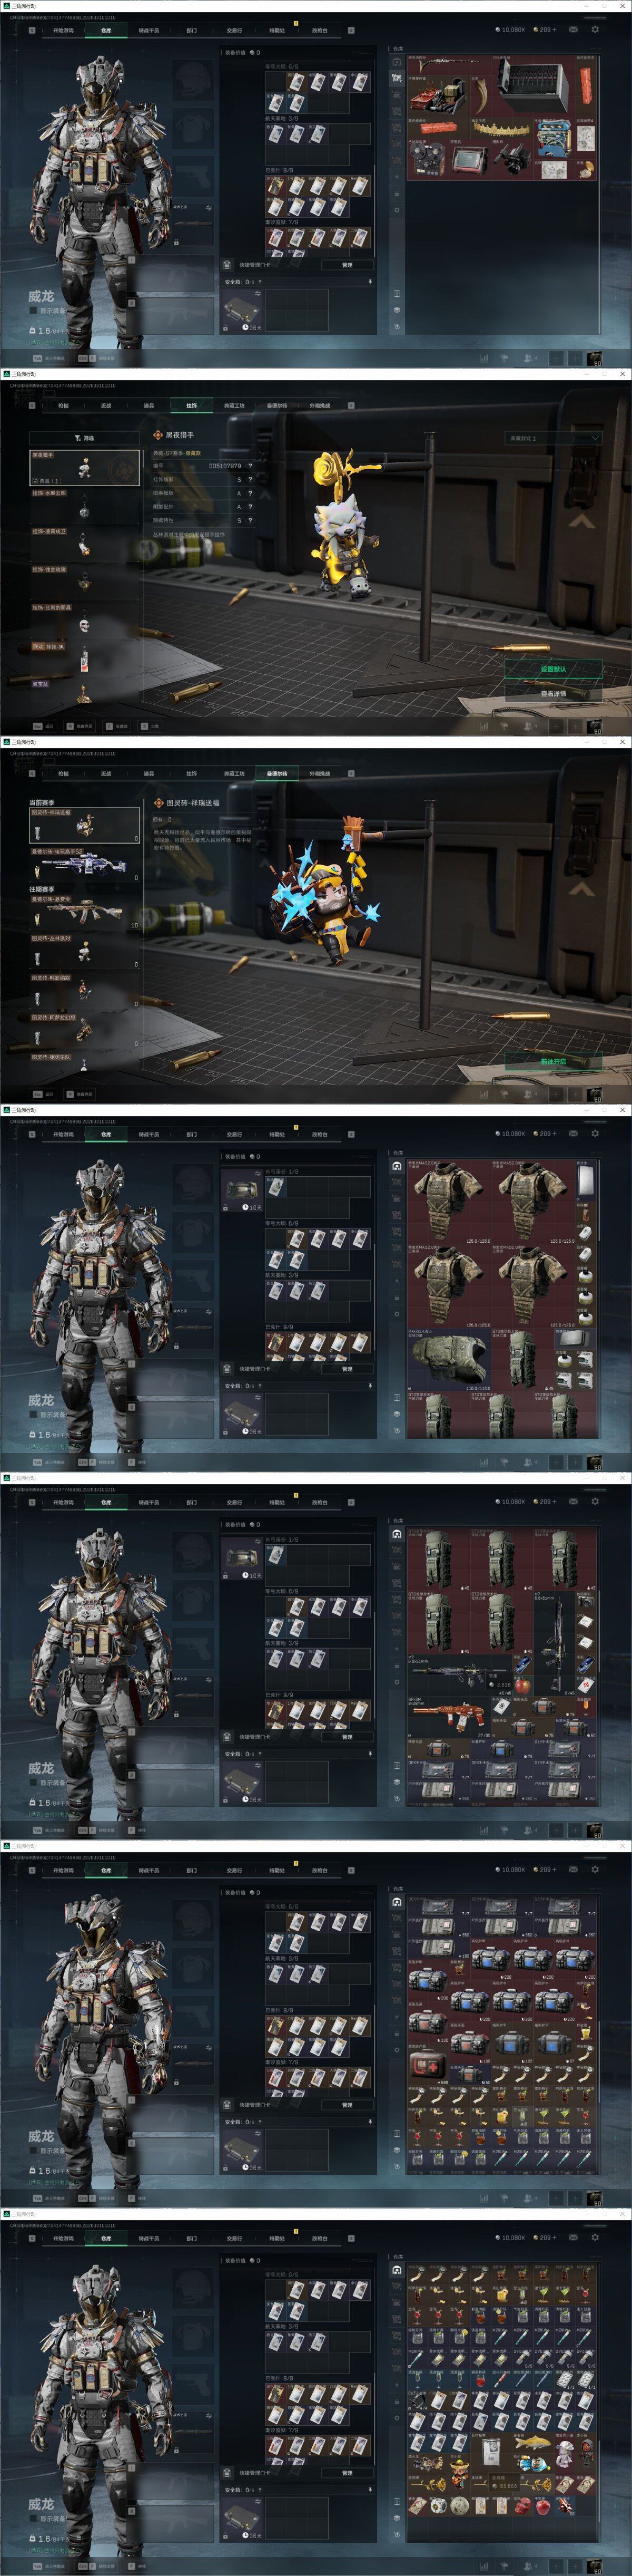
Task: Click the plus beside 209 in topmost window
Action: (x=555, y=30)
